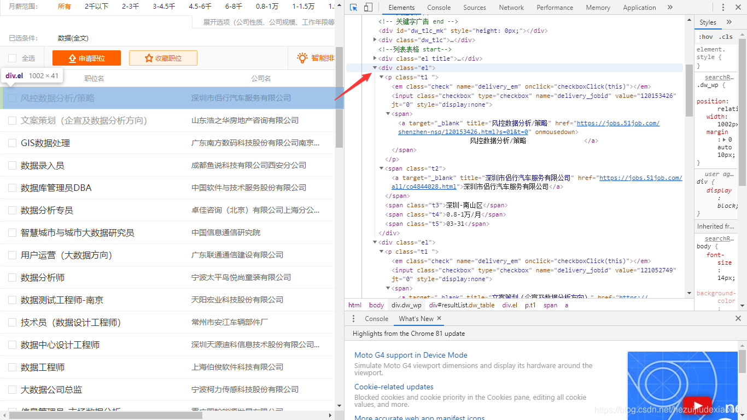Open the Sources tab
Viewport: 747px width, 420px height.
tap(475, 8)
